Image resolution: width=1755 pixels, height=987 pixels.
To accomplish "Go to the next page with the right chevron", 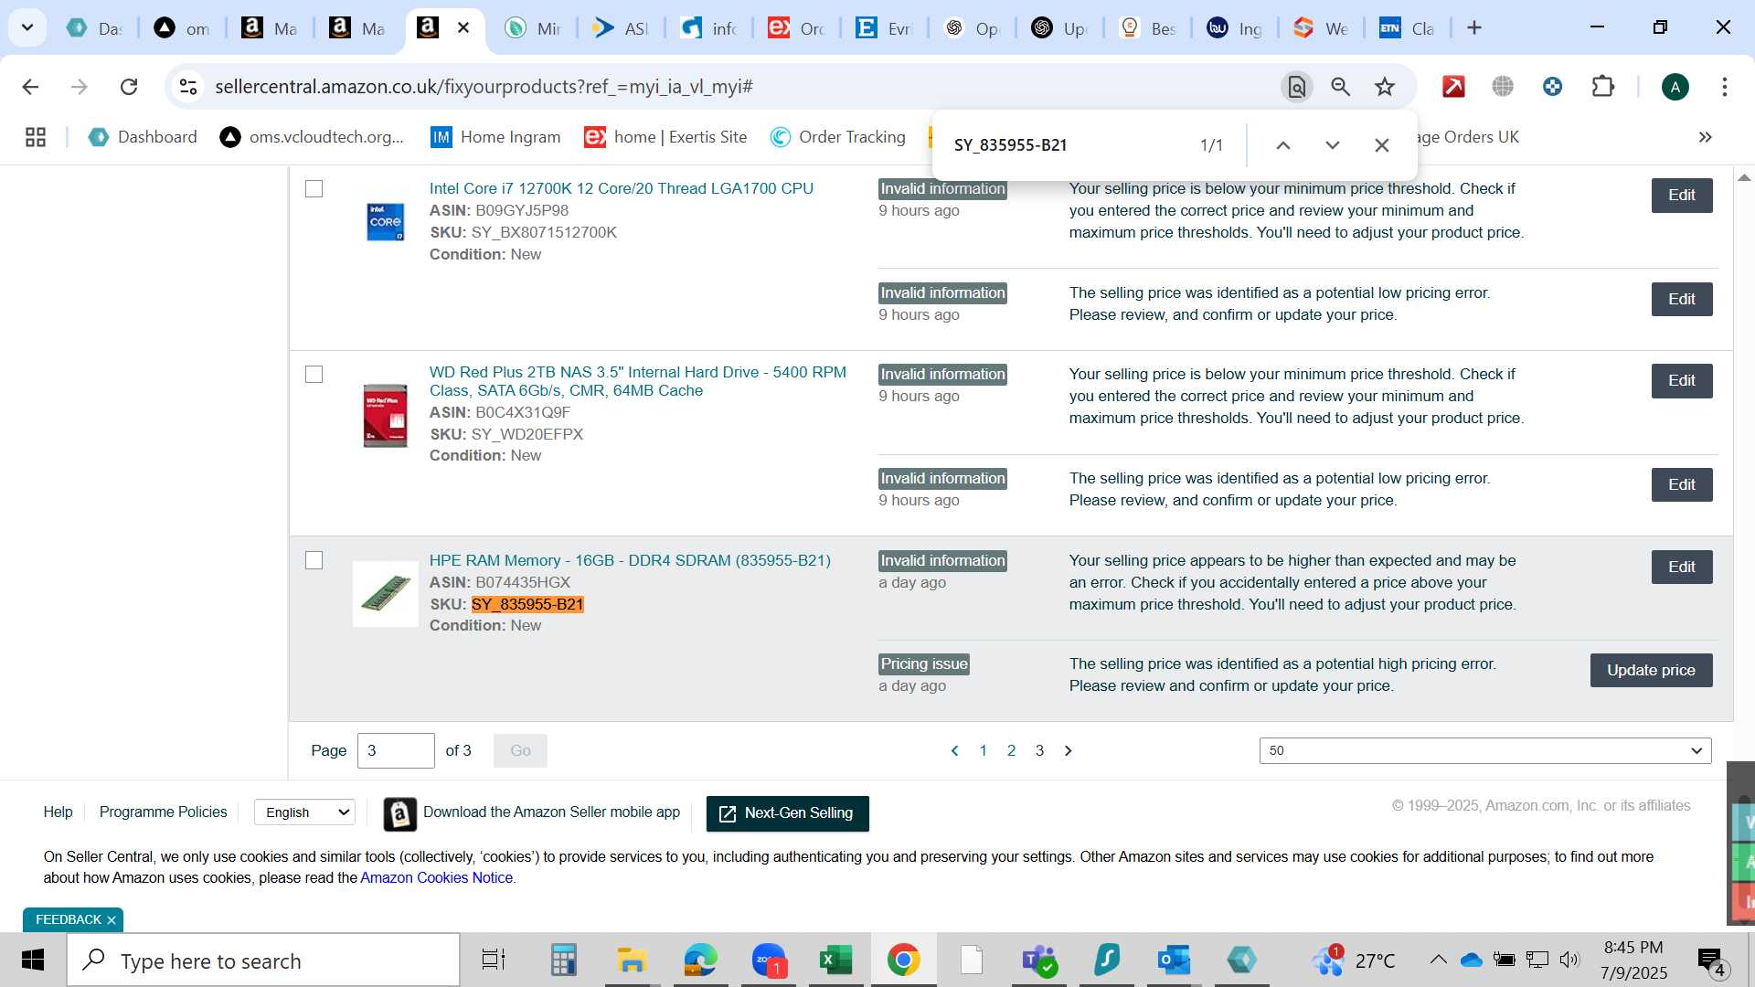I will pyautogui.click(x=1068, y=750).
